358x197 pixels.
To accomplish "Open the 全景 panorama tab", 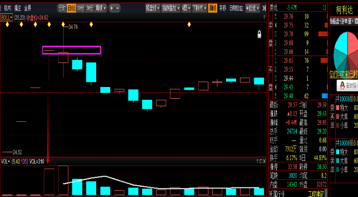I will tap(27, 9).
